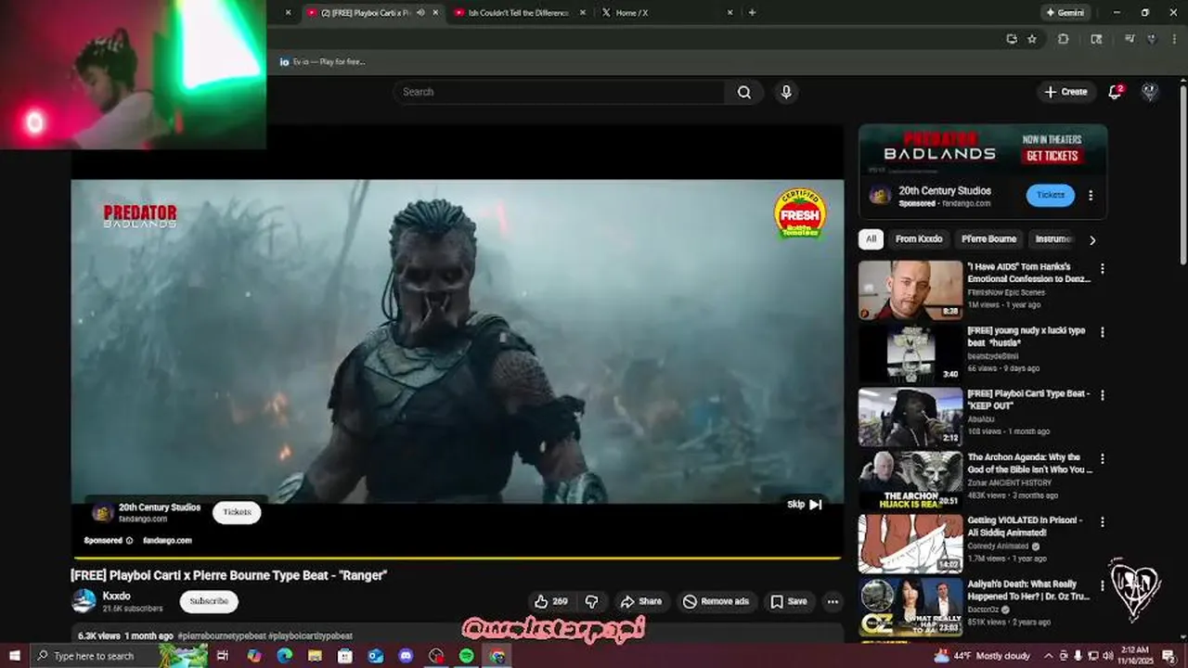This screenshot has height=668, width=1188.
Task: Open options for The Archon Agenda video
Action: [x=1103, y=458]
